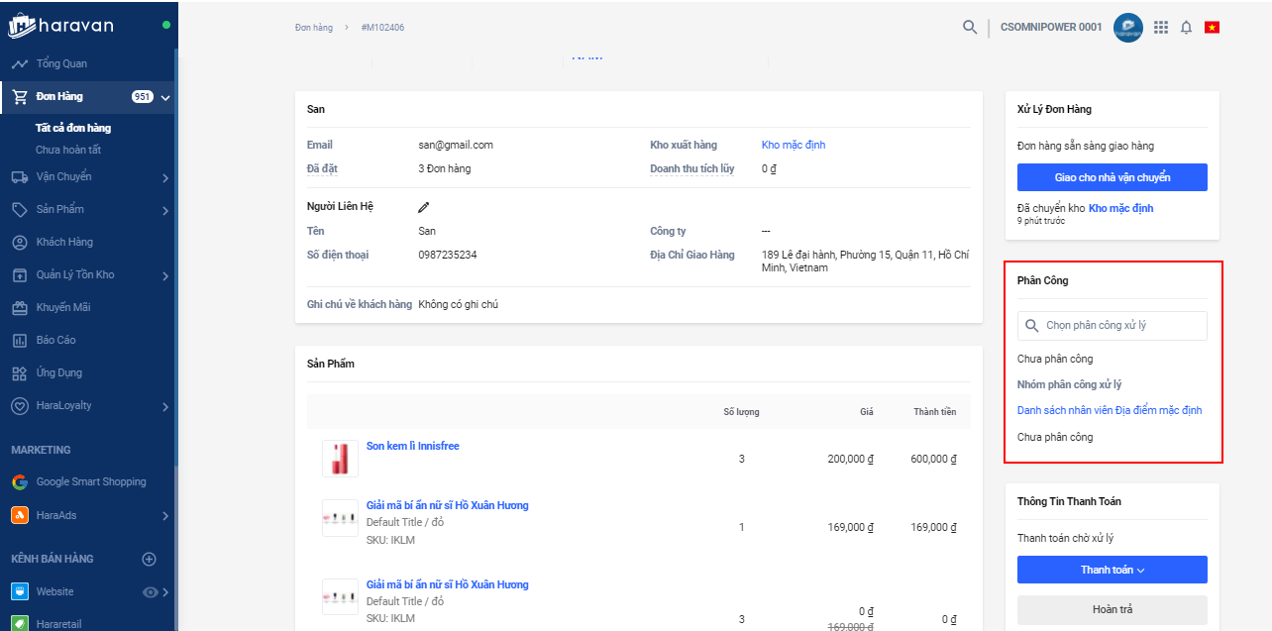Open the user account avatar
Image resolution: width=1272 pixels, height=631 pixels.
pos(1128,27)
